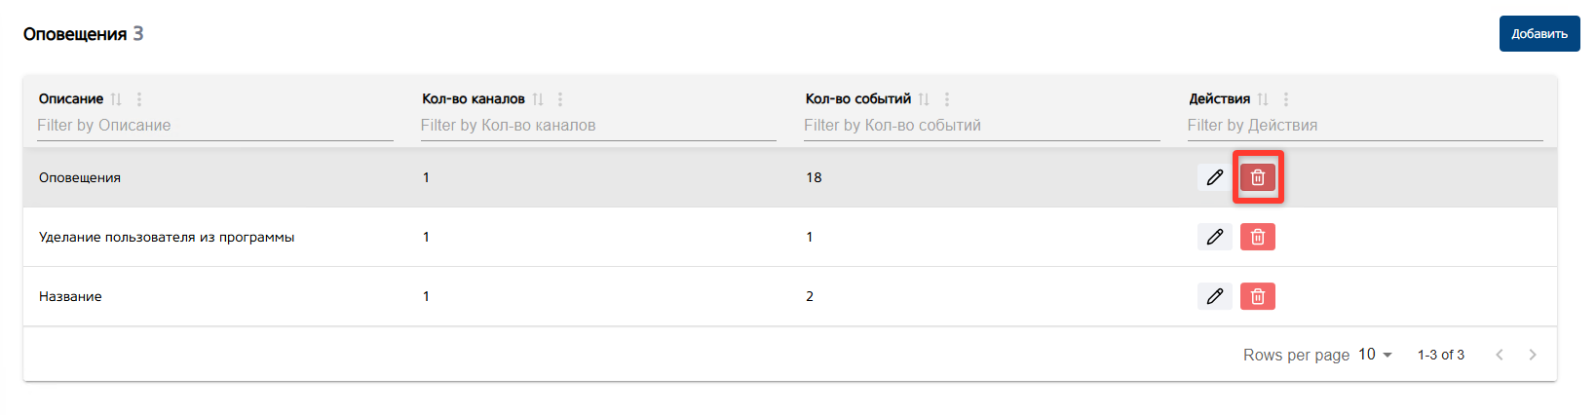
Task: Sort by Кол-во событий column arrows
Action: [x=924, y=99]
